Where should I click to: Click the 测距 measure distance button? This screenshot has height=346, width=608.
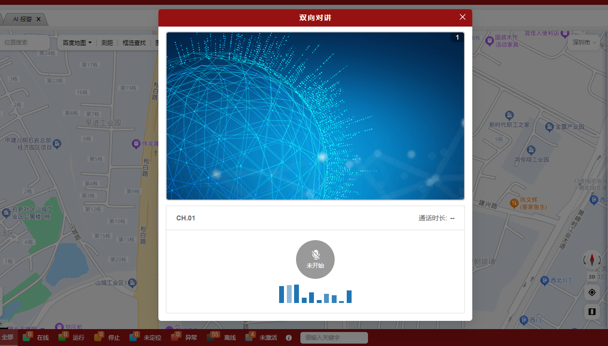pyautogui.click(x=107, y=43)
